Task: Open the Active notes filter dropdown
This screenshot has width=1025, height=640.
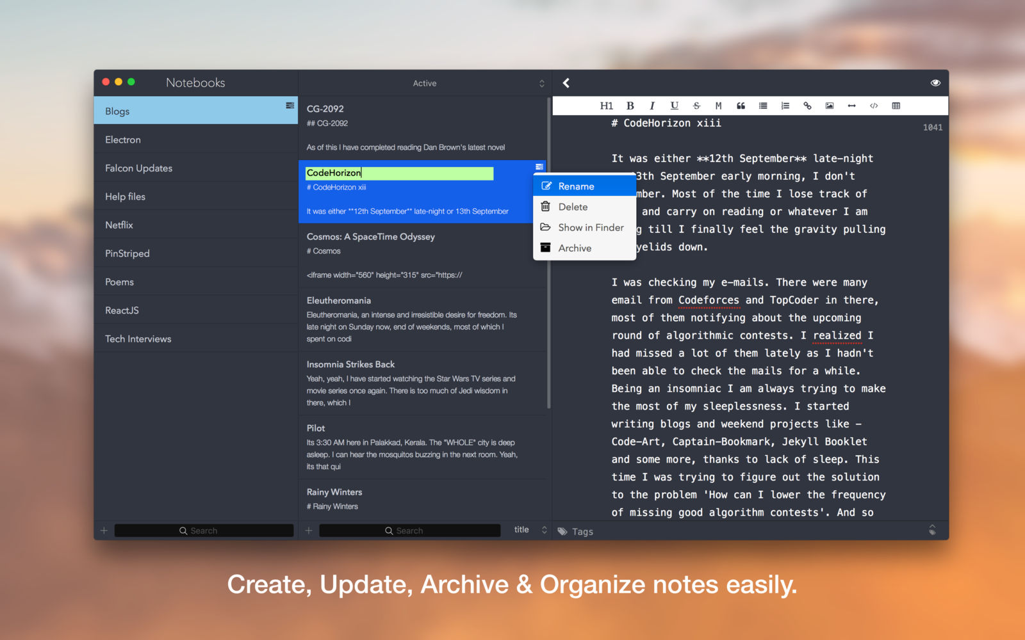Action: pos(423,83)
